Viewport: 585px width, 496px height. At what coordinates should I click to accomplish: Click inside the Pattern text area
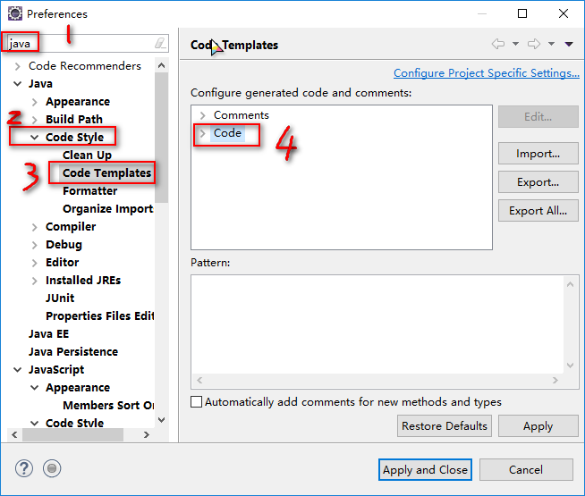tap(377, 324)
